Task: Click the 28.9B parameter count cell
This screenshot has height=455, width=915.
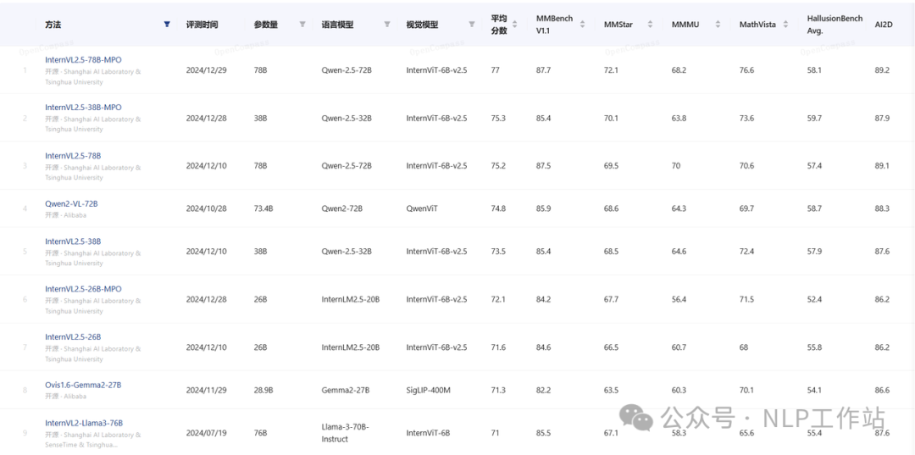Action: click(263, 391)
